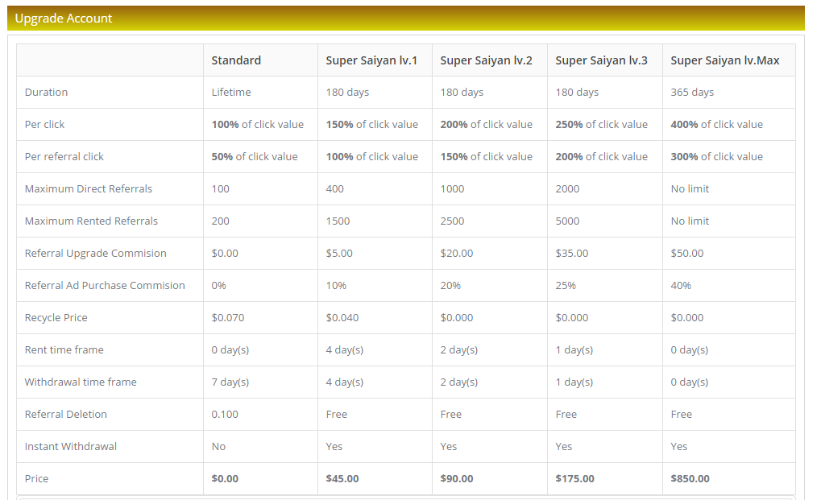Click the Super Saiyan lv.2 column header

[x=486, y=60]
